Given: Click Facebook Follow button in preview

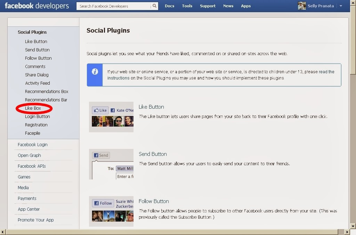Looking at the screenshot, I should coord(103,203).
